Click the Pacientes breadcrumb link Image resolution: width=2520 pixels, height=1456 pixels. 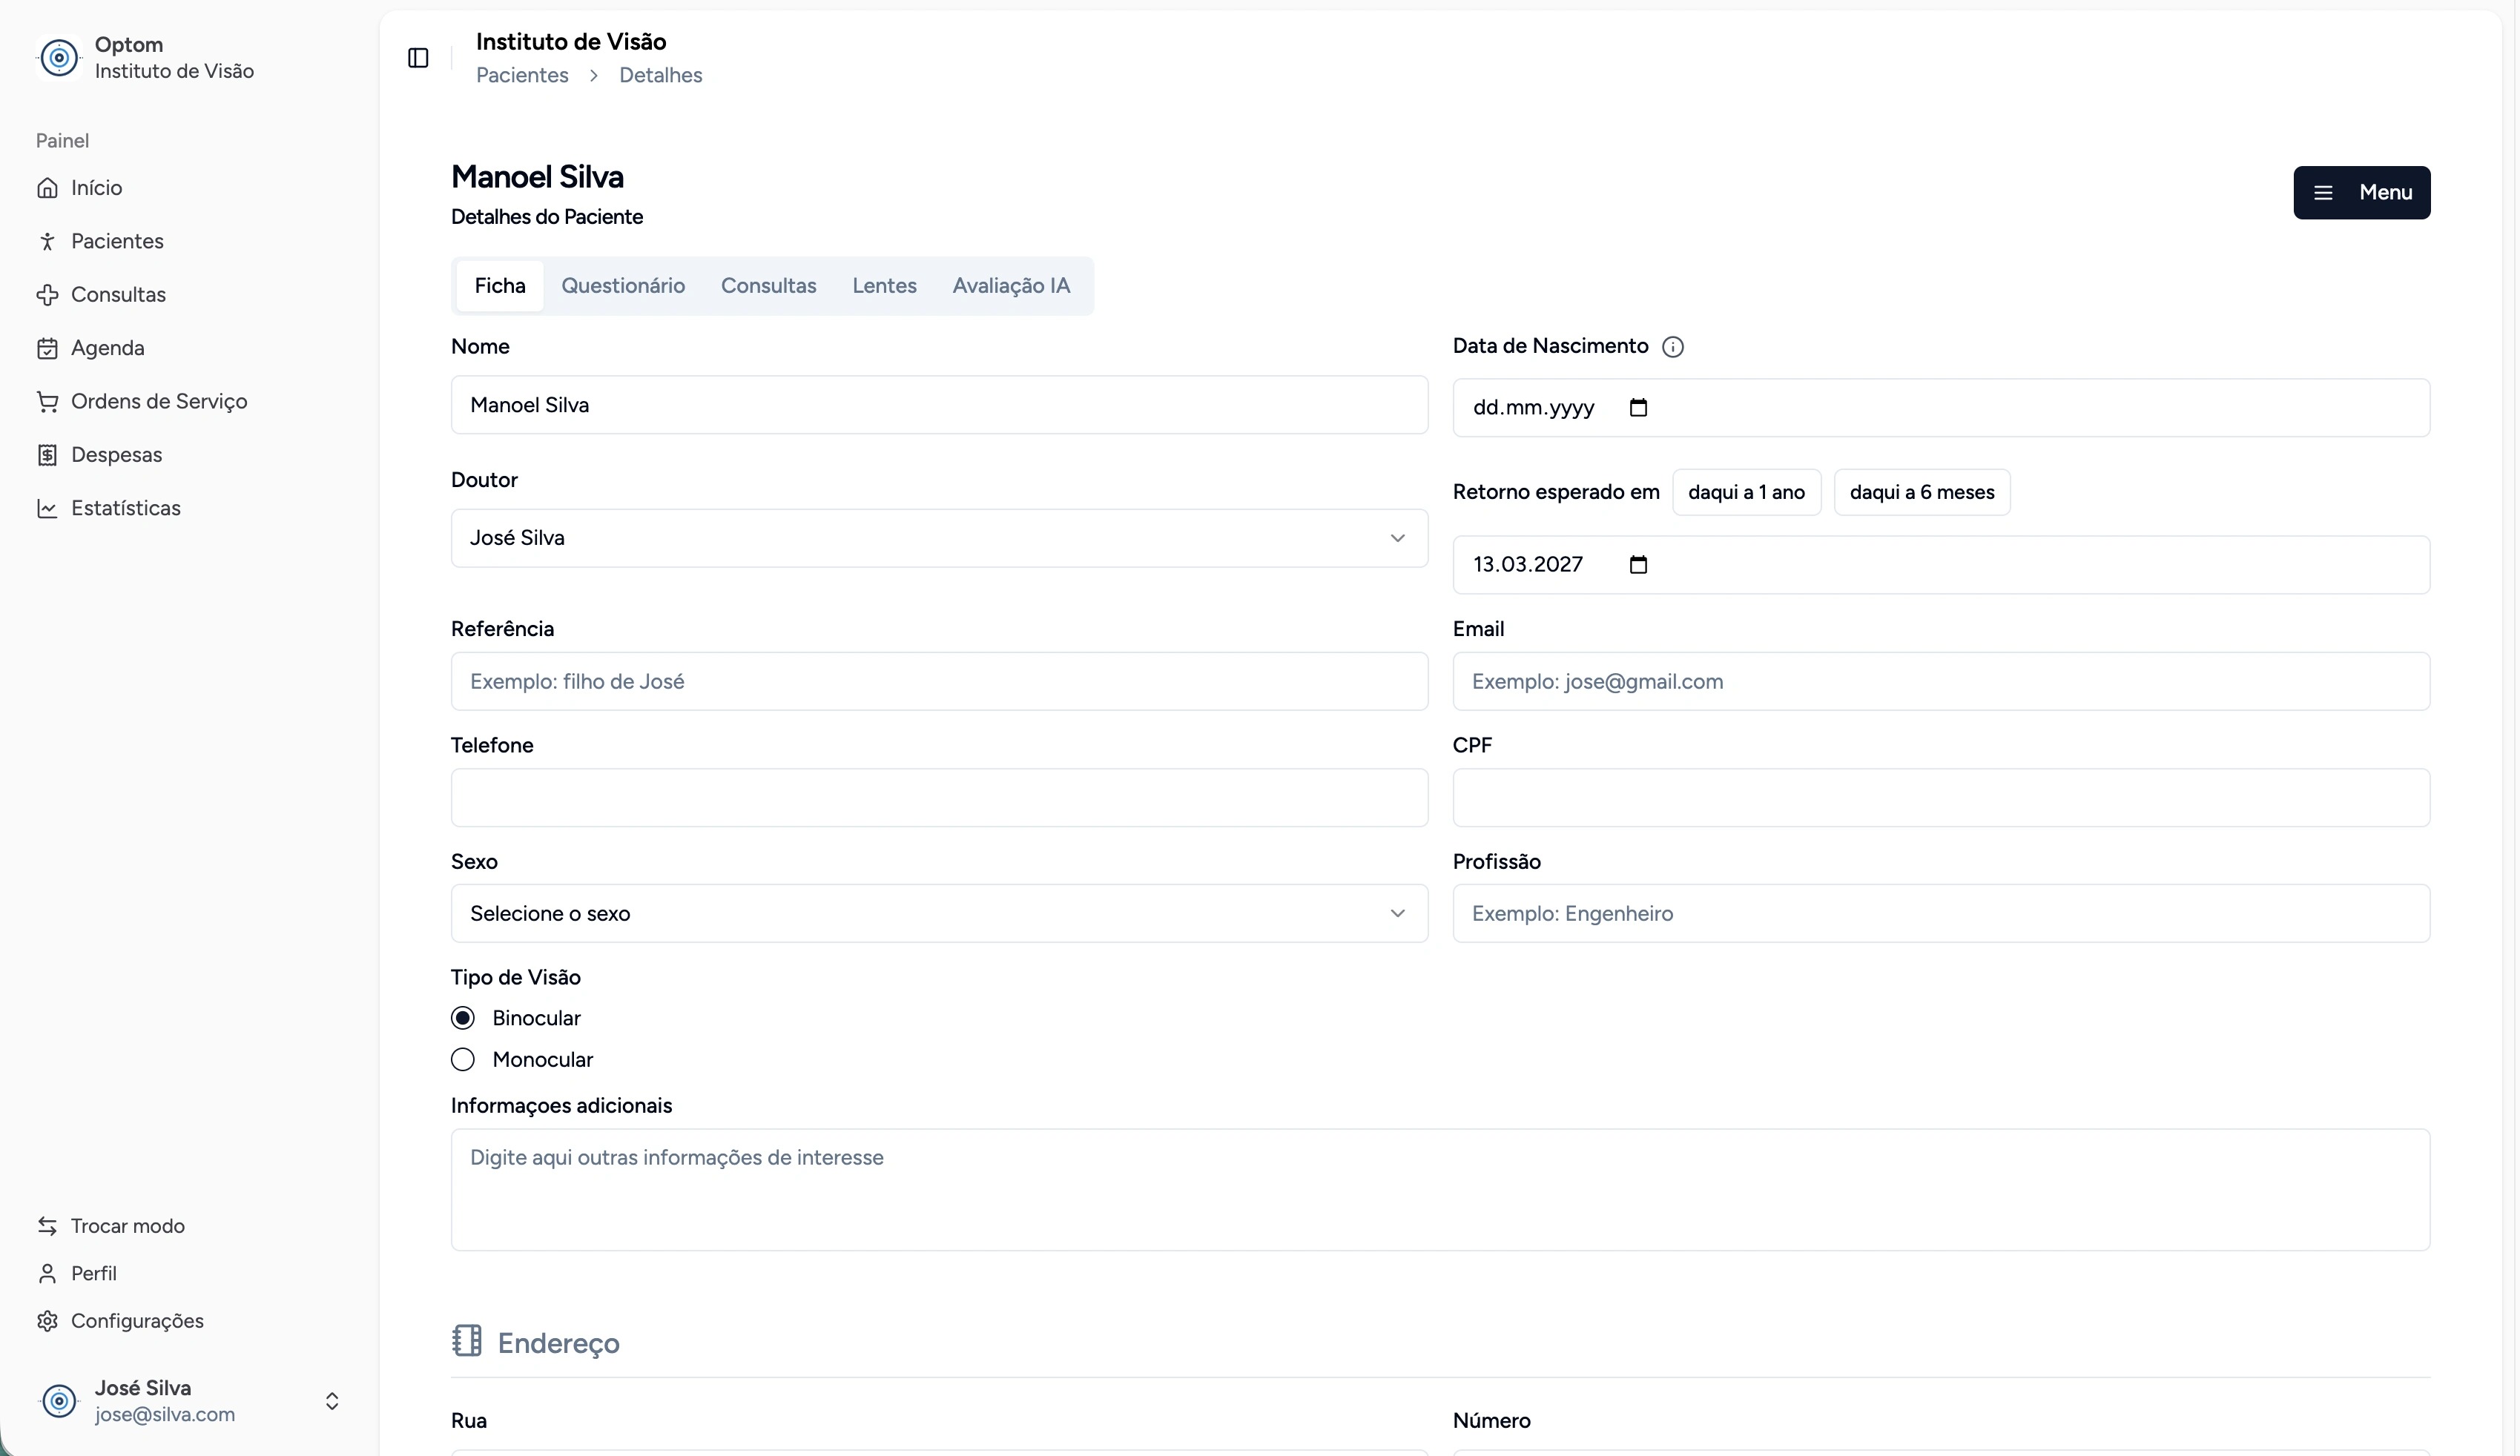(522, 76)
